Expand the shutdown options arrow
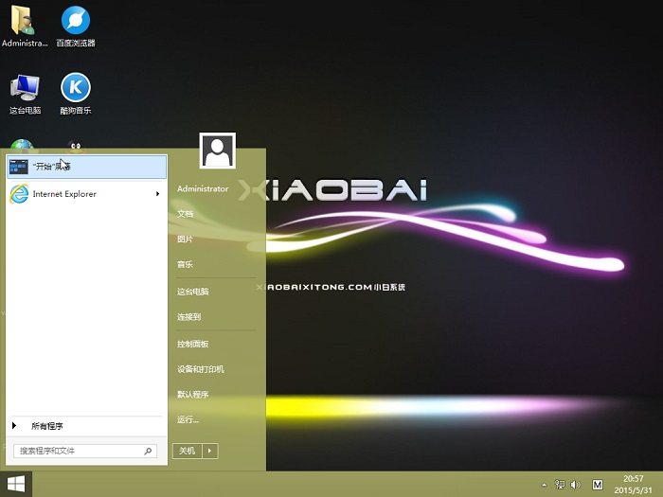The width and height of the screenshot is (663, 497). point(210,451)
